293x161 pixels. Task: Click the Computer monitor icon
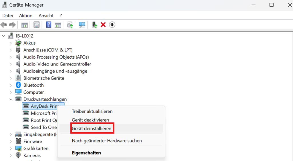[x=18, y=92]
